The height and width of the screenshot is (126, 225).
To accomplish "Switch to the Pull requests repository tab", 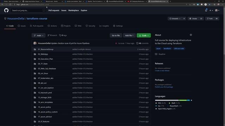I will (x=37, y=26).
